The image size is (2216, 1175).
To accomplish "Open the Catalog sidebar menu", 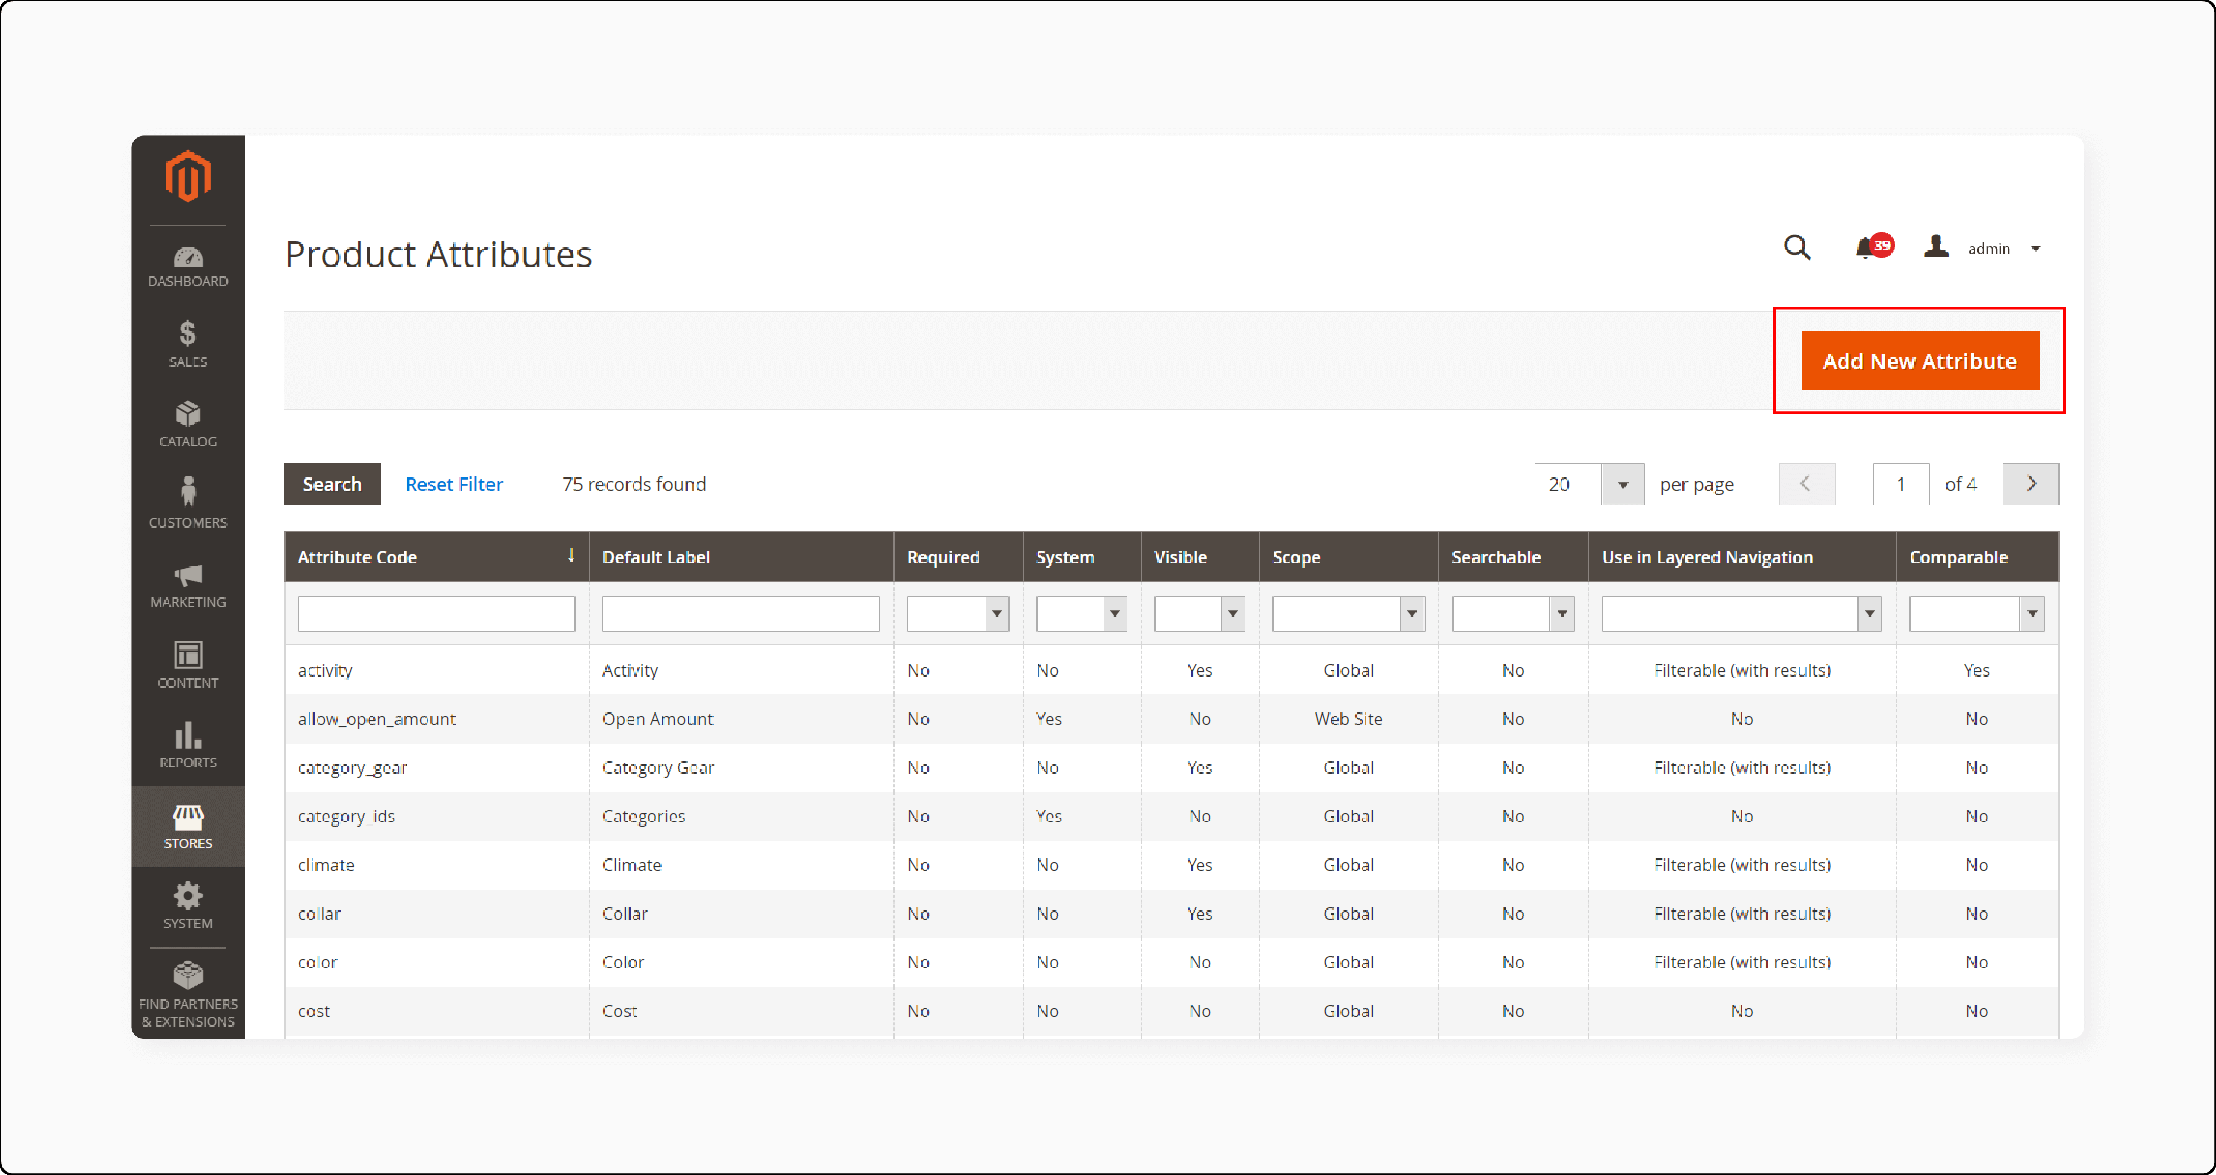I will click(x=187, y=425).
